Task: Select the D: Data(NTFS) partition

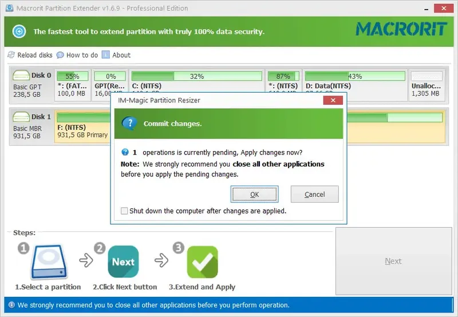Action: [x=355, y=85]
